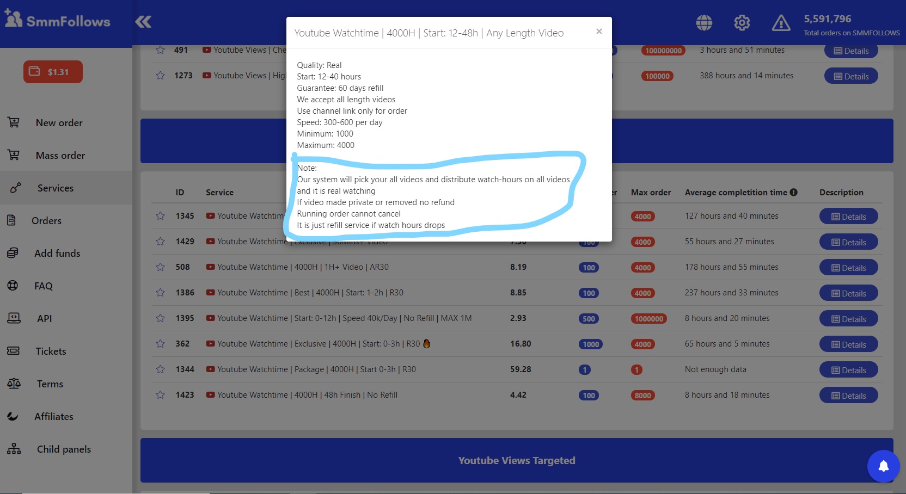
Task: Open the settings gear icon
Action: pyautogui.click(x=742, y=22)
